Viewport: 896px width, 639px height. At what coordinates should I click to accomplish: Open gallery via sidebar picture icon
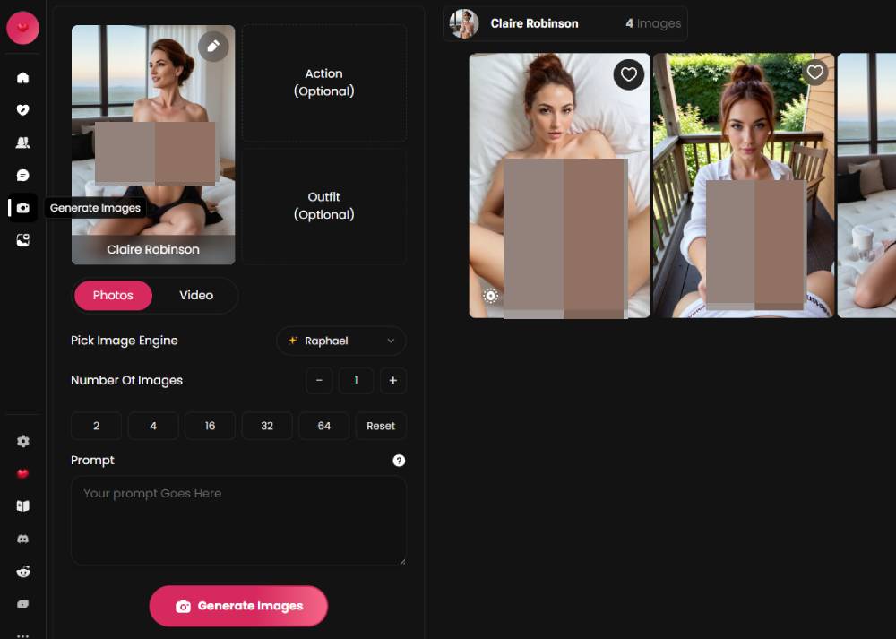(23, 240)
